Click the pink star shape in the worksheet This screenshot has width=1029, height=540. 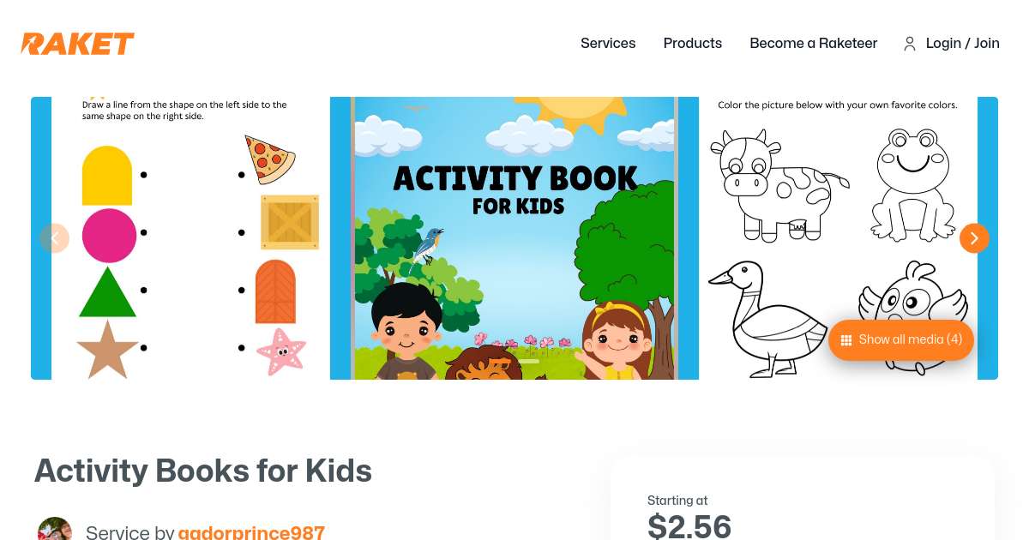(280, 351)
